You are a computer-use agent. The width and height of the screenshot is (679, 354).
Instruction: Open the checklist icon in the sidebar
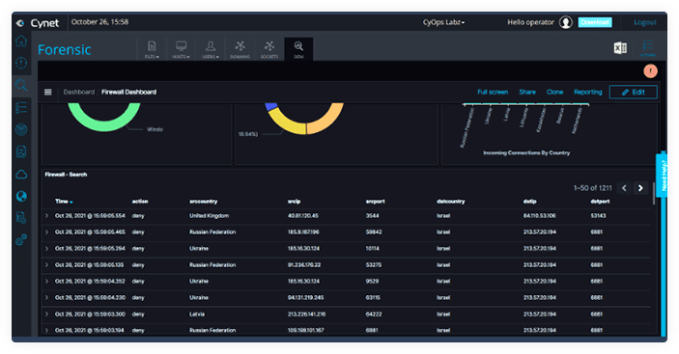click(21, 107)
